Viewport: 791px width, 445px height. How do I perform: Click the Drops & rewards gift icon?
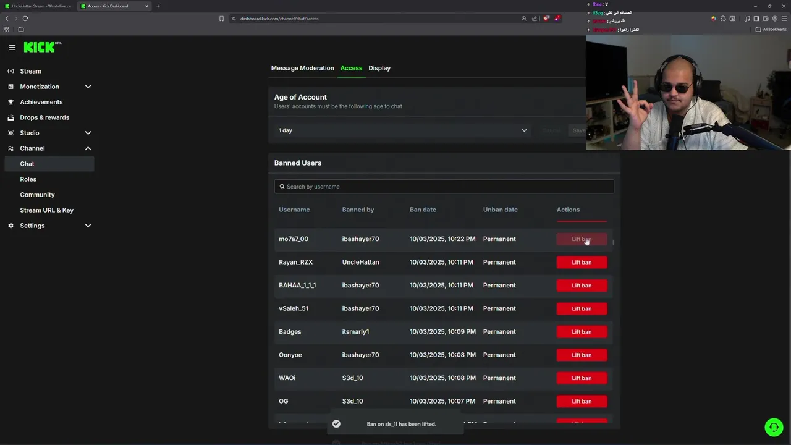point(11,117)
